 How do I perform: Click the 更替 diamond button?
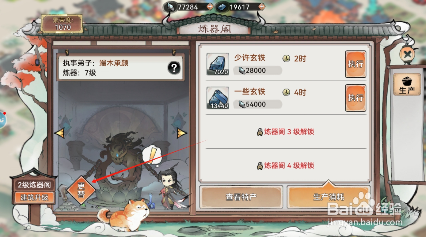(81, 190)
